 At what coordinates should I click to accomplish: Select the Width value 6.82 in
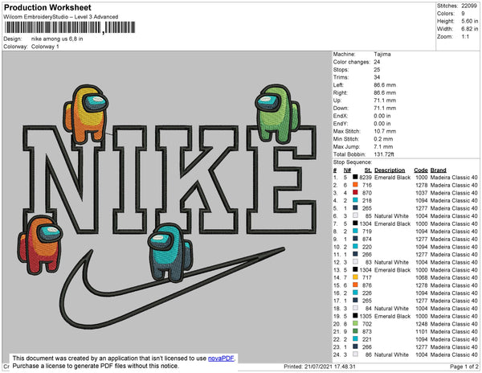pos(469,29)
